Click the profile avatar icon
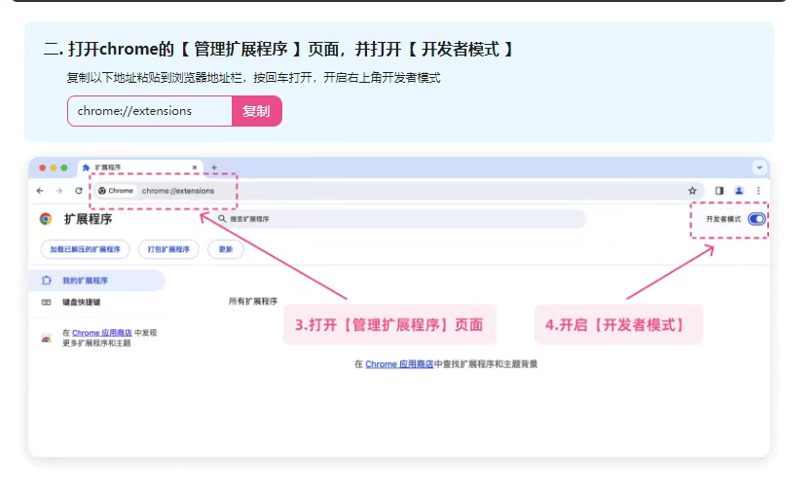 click(x=739, y=191)
